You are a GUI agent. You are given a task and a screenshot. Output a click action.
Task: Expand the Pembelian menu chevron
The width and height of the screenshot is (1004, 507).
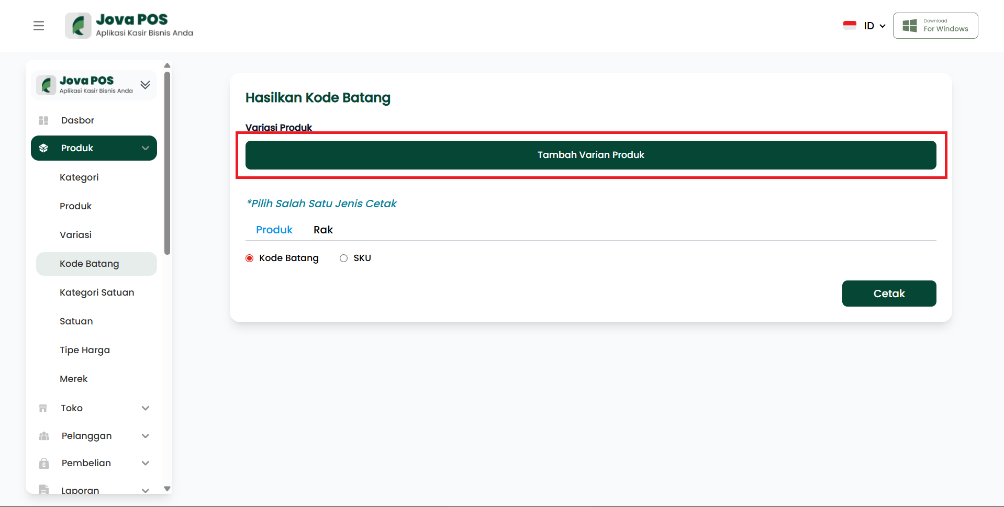tap(146, 463)
